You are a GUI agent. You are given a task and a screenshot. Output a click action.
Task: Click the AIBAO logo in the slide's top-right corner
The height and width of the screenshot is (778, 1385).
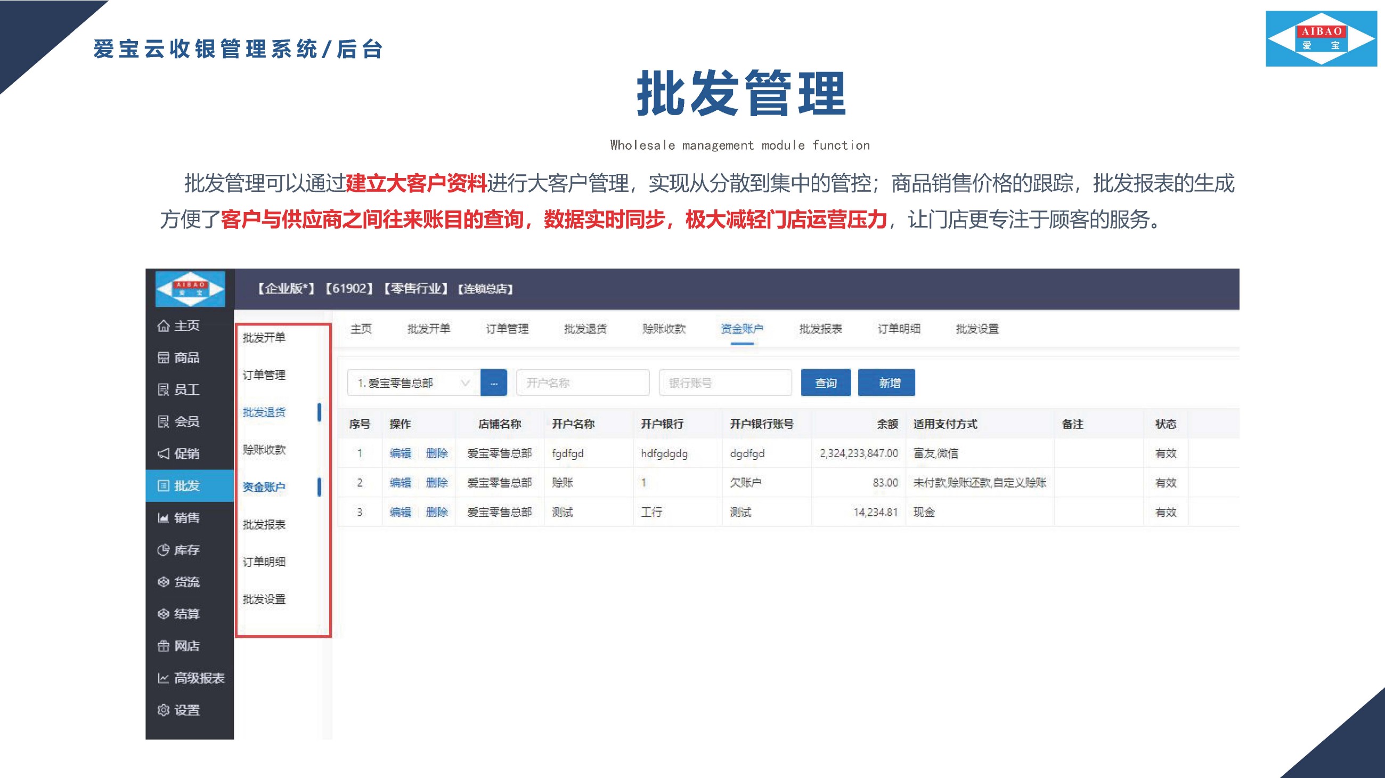(x=1322, y=39)
